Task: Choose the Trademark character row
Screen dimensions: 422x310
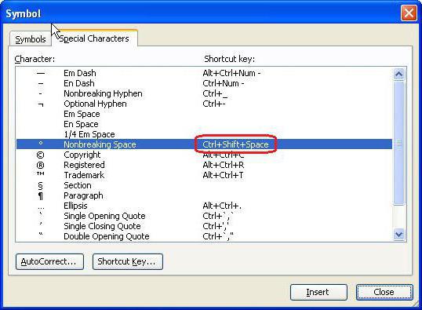Action: 204,175
